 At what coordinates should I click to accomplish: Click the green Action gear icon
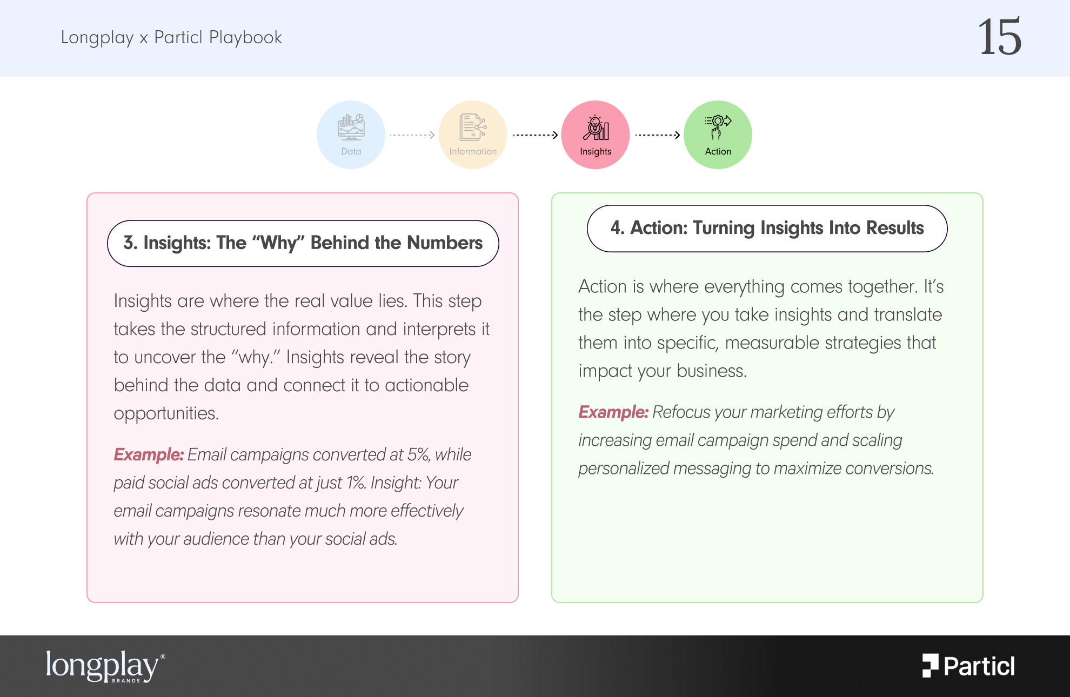coord(718,128)
